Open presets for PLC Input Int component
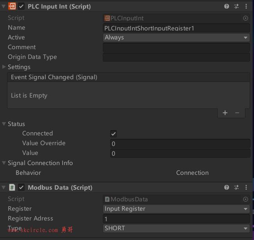The width and height of the screenshot is (254, 240). [x=236, y=6]
